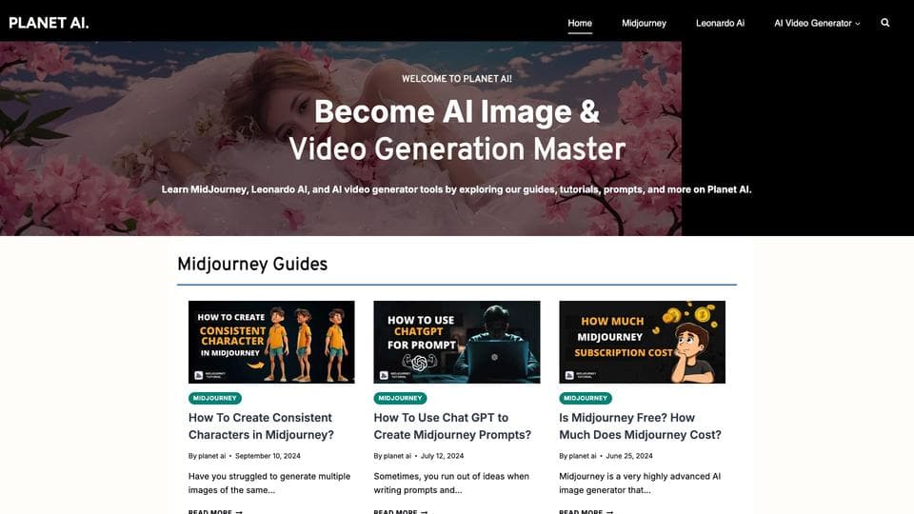
Task: Click excerpt 'Midjourney is a very highly advanced AI'
Action: (640, 484)
